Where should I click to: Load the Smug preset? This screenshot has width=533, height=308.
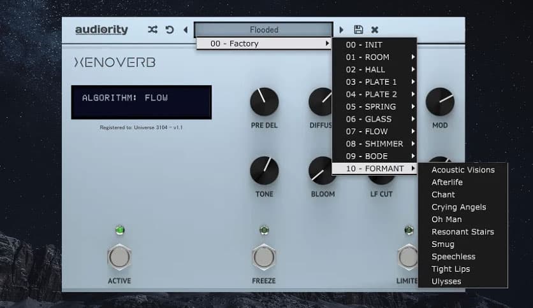click(463, 244)
